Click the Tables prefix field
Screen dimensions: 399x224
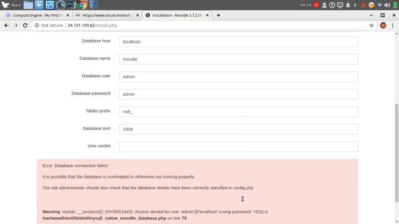coord(238,112)
